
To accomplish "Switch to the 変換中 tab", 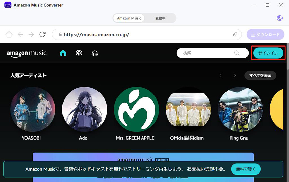I will [160, 18].
